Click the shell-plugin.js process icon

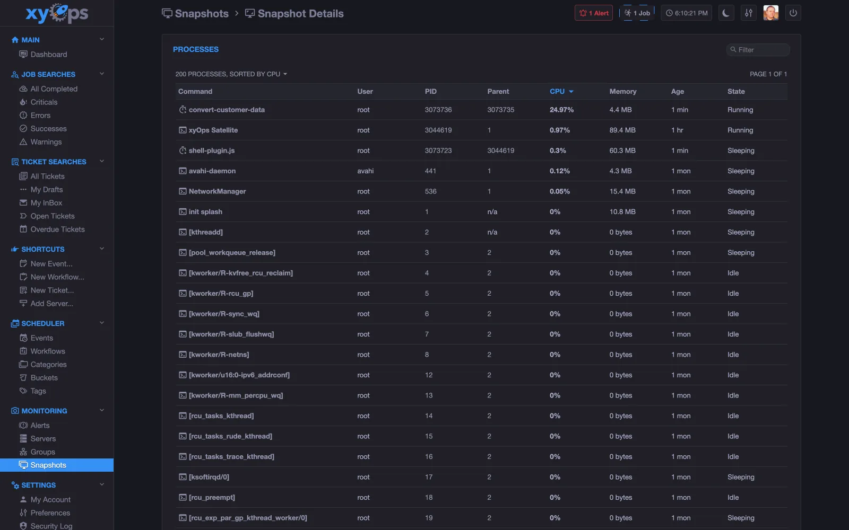tap(183, 151)
